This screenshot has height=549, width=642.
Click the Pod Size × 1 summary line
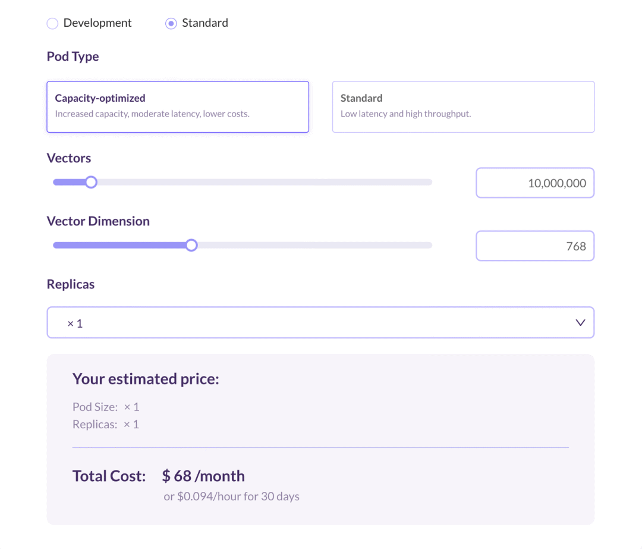106,407
